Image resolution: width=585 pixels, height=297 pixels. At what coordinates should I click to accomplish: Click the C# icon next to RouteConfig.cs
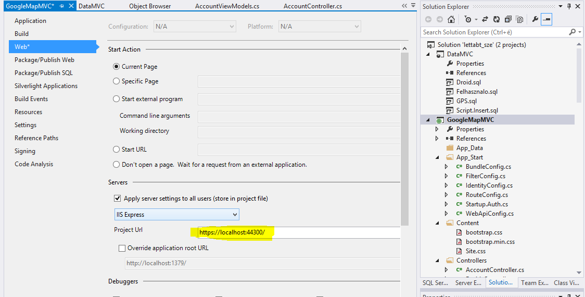coord(459,195)
